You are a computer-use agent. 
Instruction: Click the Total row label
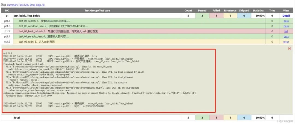(17, 118)
